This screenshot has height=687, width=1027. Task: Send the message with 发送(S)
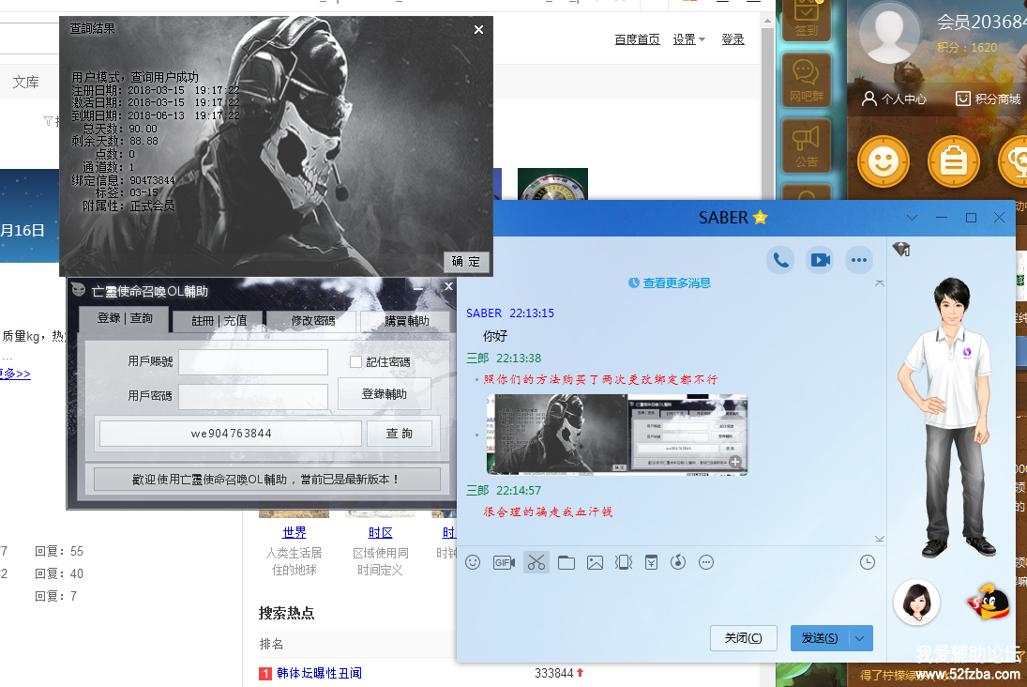820,638
